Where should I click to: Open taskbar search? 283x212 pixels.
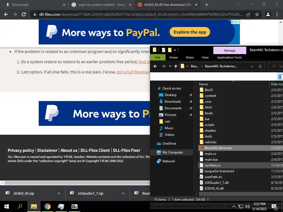(20, 206)
